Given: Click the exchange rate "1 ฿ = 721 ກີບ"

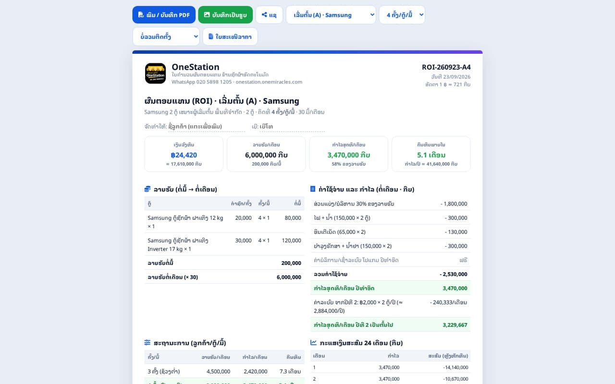Looking at the screenshot, I should pyautogui.click(x=454, y=84).
